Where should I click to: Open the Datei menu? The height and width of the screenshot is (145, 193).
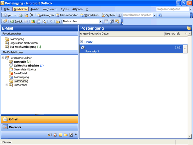[x=7, y=9]
